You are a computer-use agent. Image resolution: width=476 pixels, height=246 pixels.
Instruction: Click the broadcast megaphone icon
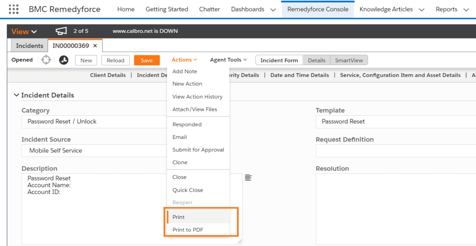pos(61,31)
